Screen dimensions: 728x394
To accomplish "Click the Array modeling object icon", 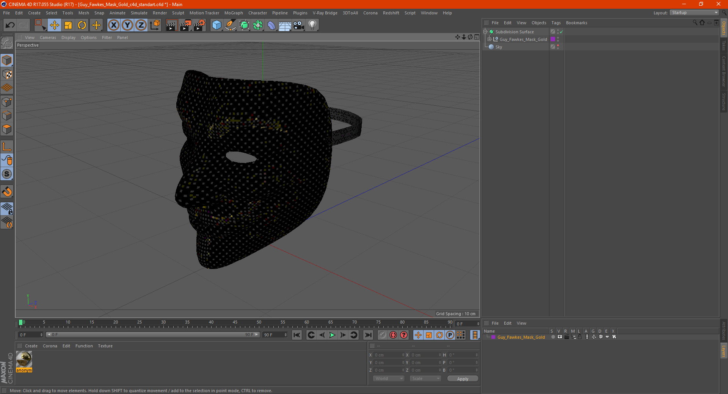I will tap(258, 25).
